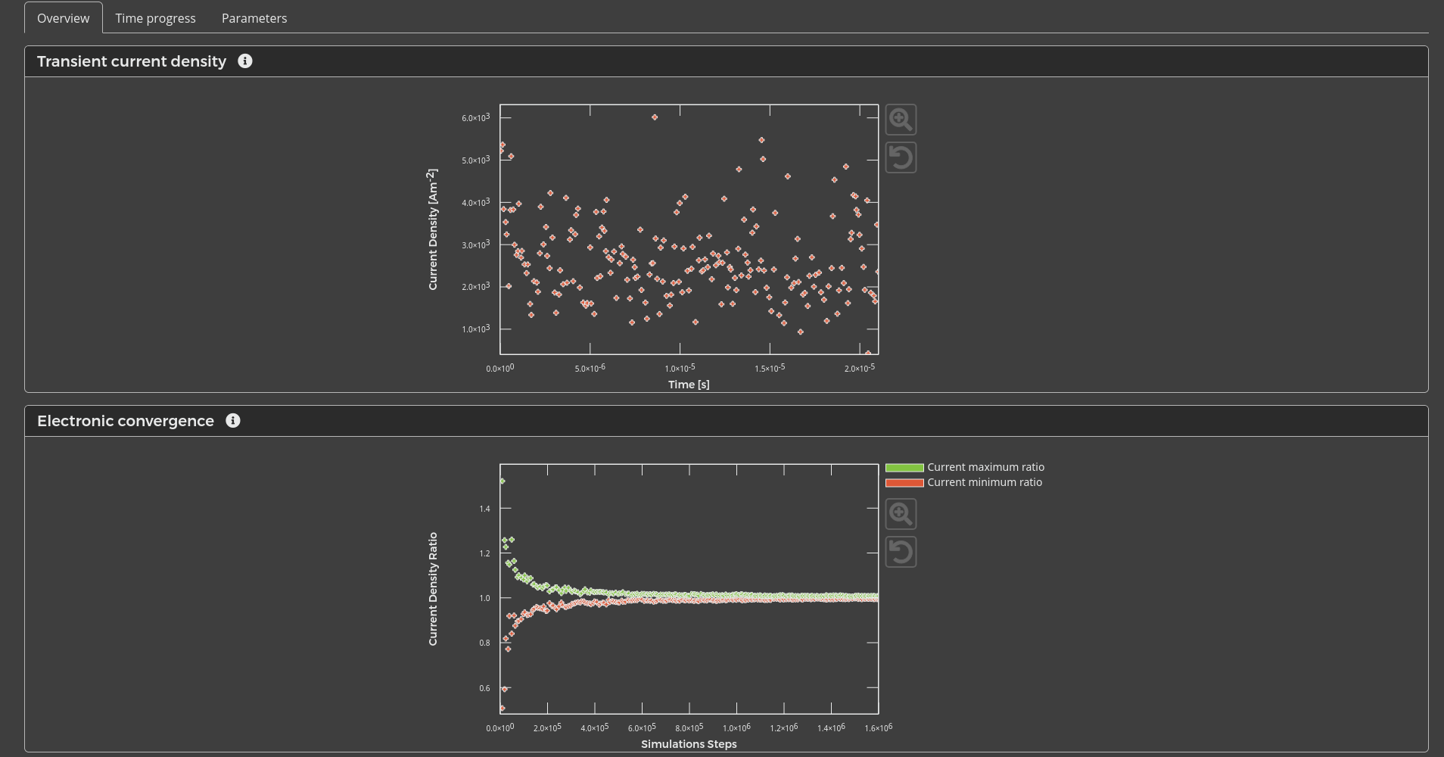1444x757 pixels.
Task: Click the Current Density Ratio axis label
Action: pos(433,589)
